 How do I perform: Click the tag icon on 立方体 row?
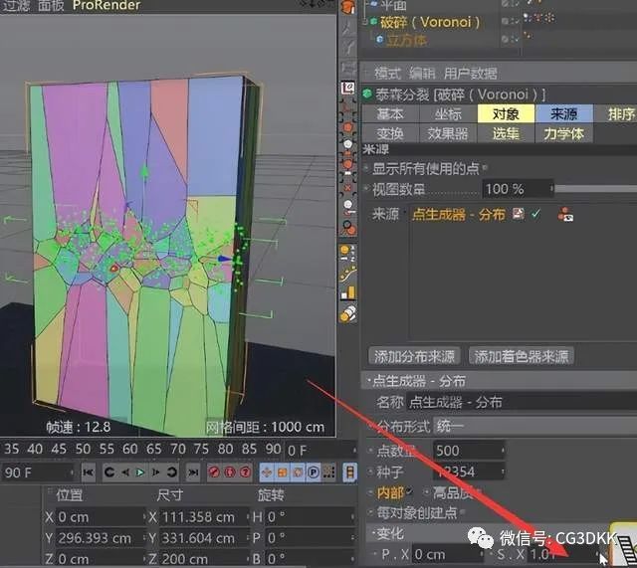[x=528, y=36]
